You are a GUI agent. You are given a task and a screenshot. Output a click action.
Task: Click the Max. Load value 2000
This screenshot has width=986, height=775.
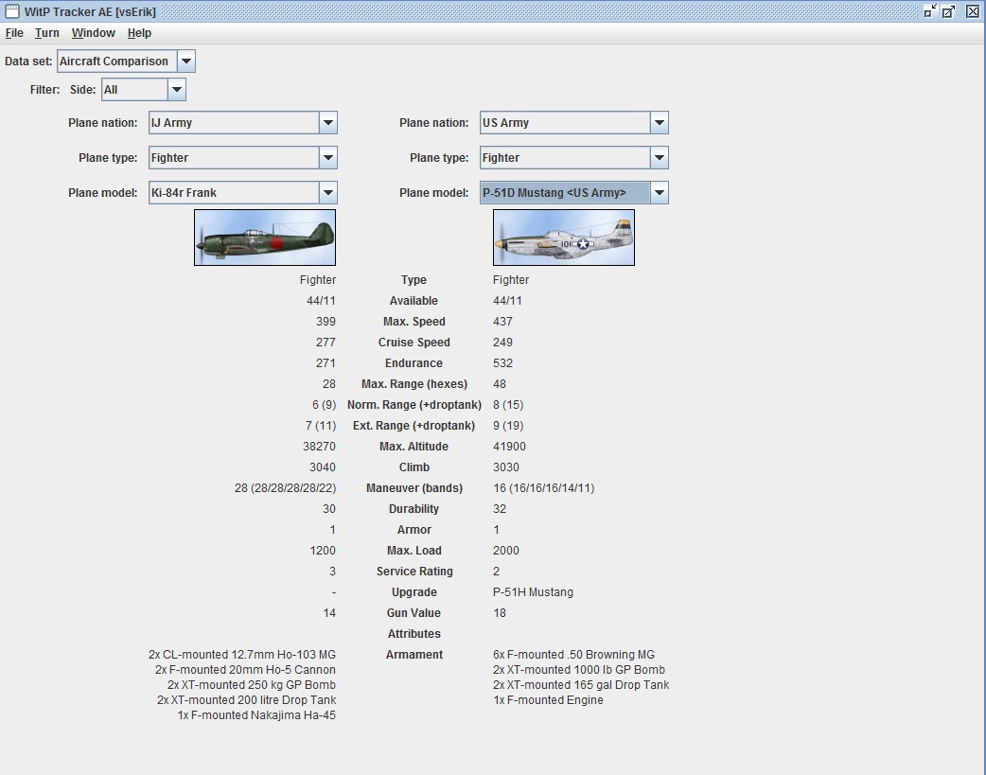click(506, 551)
